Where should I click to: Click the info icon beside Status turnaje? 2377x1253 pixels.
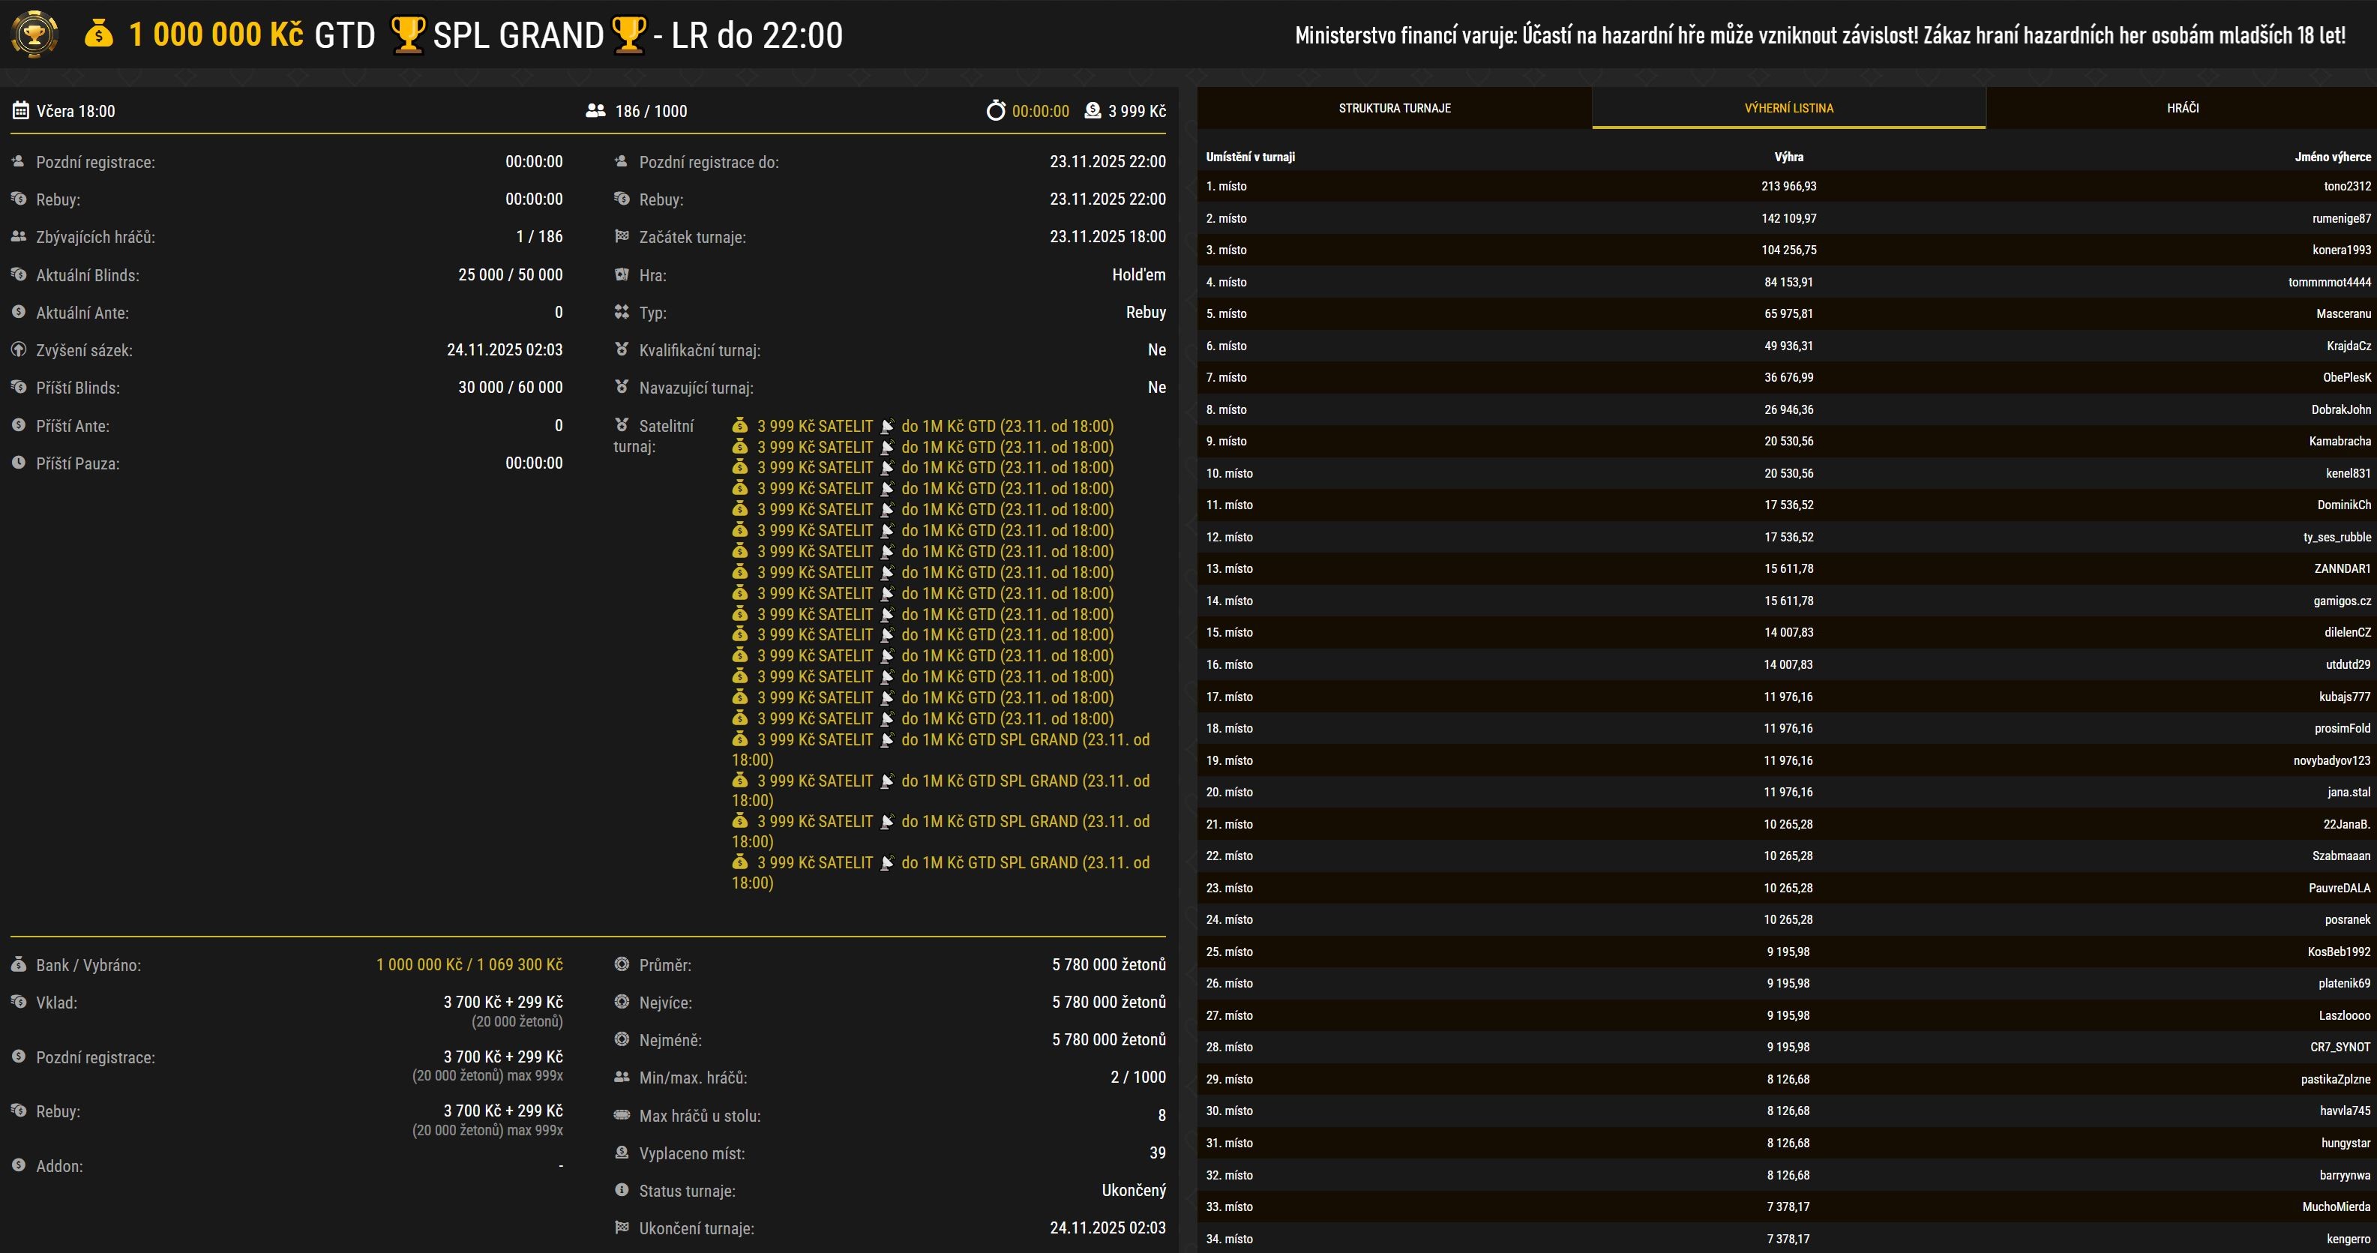tap(622, 1190)
